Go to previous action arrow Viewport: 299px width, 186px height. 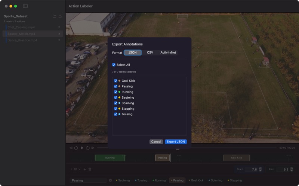coord(71,169)
